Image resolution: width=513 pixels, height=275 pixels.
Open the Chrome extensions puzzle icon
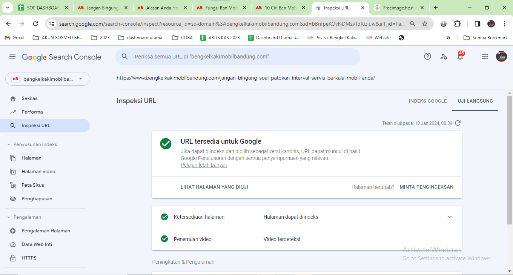[457, 24]
